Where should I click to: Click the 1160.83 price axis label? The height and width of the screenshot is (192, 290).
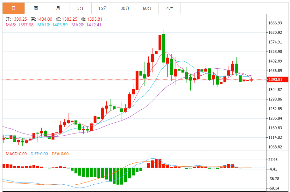[x=275, y=128]
